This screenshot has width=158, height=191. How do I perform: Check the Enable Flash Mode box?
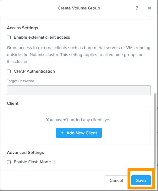[9, 162]
